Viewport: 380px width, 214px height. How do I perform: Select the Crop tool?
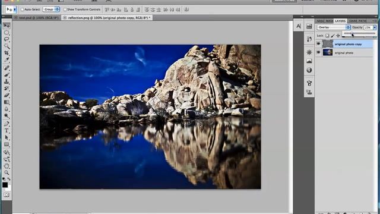coord(7,53)
